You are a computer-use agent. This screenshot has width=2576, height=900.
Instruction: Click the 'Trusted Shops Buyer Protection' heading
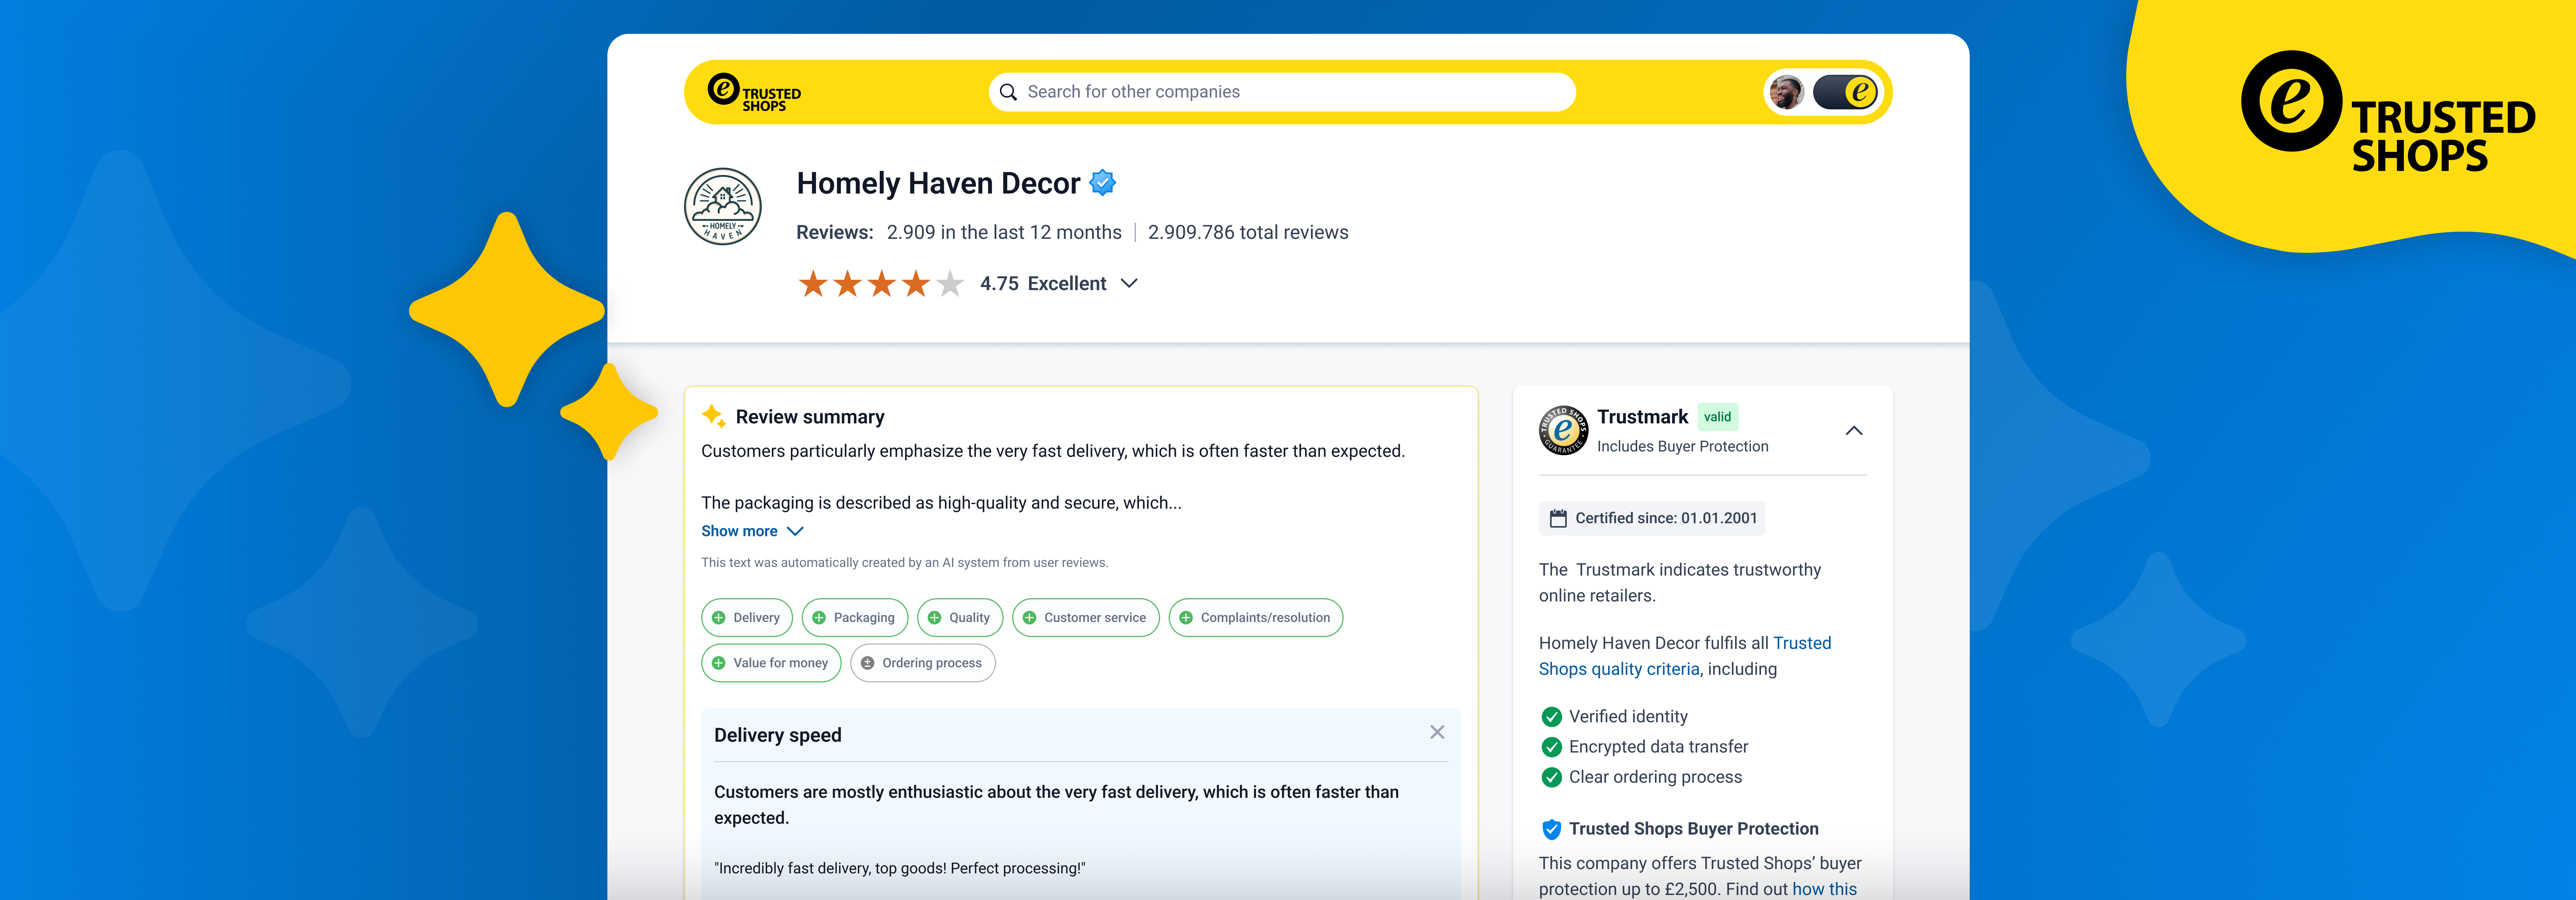tap(1694, 829)
